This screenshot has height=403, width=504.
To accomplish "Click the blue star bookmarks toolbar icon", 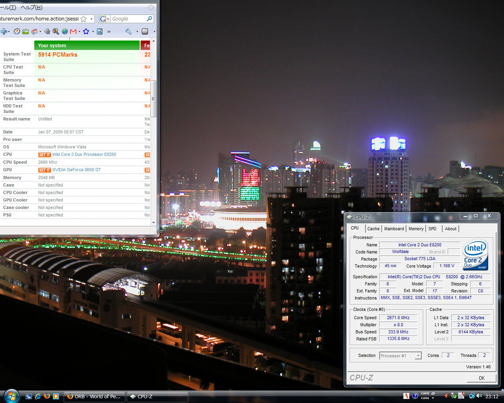I will point(86,31).
